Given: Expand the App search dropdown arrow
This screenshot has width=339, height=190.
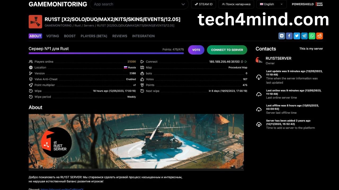Looking at the screenshot, I should tap(183, 4).
